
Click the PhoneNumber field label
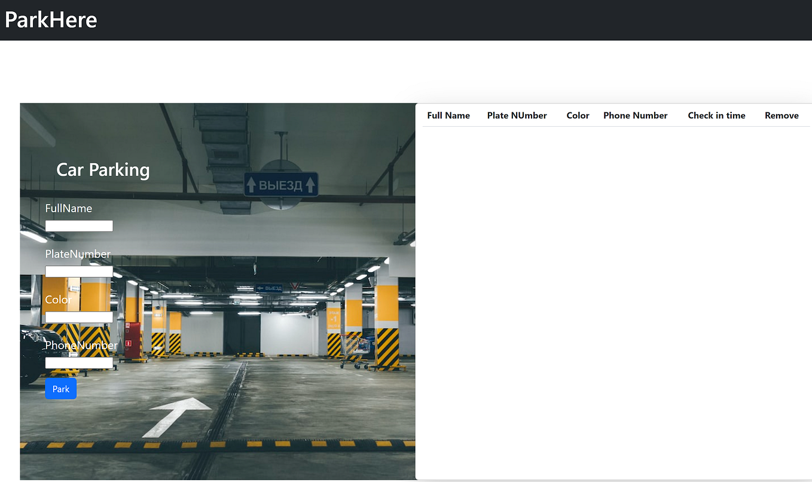pos(81,345)
